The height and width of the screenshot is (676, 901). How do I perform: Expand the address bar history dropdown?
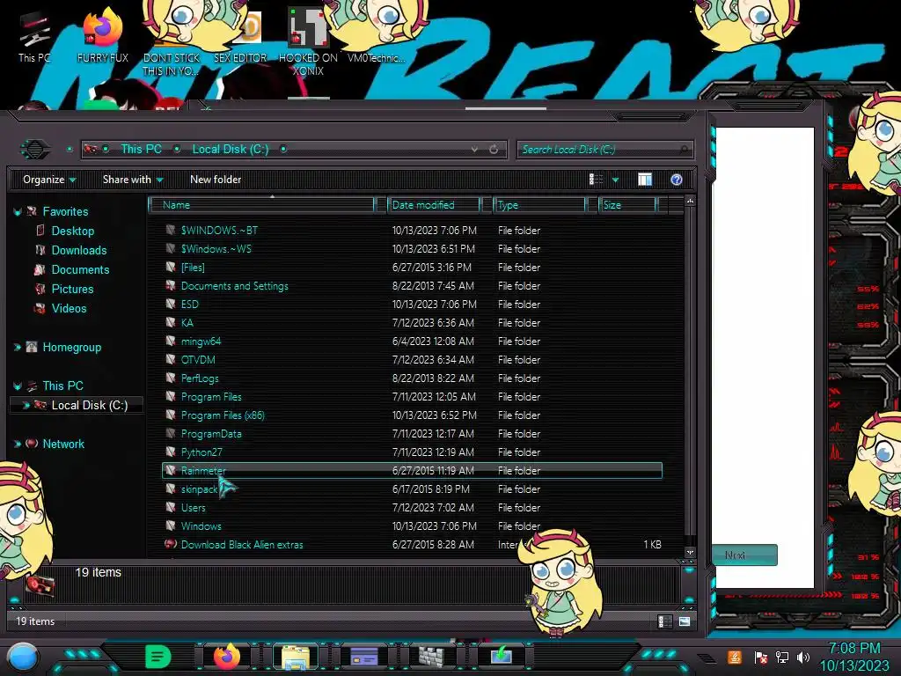[474, 150]
